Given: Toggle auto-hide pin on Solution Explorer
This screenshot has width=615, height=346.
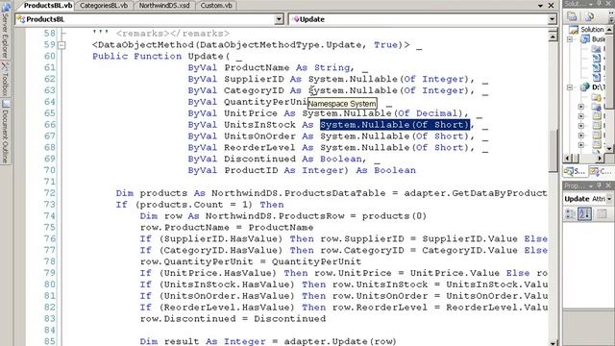Looking at the screenshot, I should (600, 4).
